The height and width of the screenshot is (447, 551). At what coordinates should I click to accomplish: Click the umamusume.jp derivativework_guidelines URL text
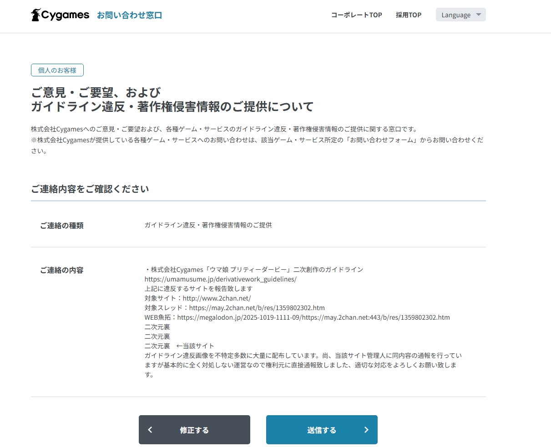point(221,279)
